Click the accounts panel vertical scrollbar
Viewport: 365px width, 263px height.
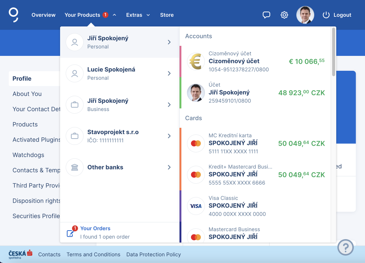click(333, 52)
